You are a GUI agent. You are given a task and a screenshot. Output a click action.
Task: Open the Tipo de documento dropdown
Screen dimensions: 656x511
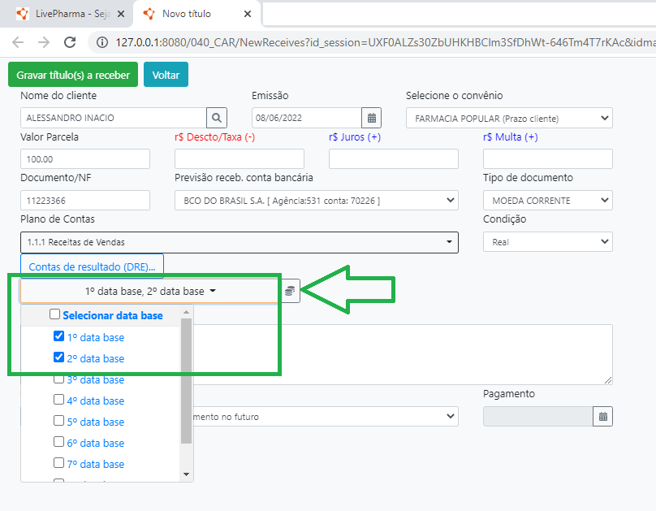(x=547, y=200)
